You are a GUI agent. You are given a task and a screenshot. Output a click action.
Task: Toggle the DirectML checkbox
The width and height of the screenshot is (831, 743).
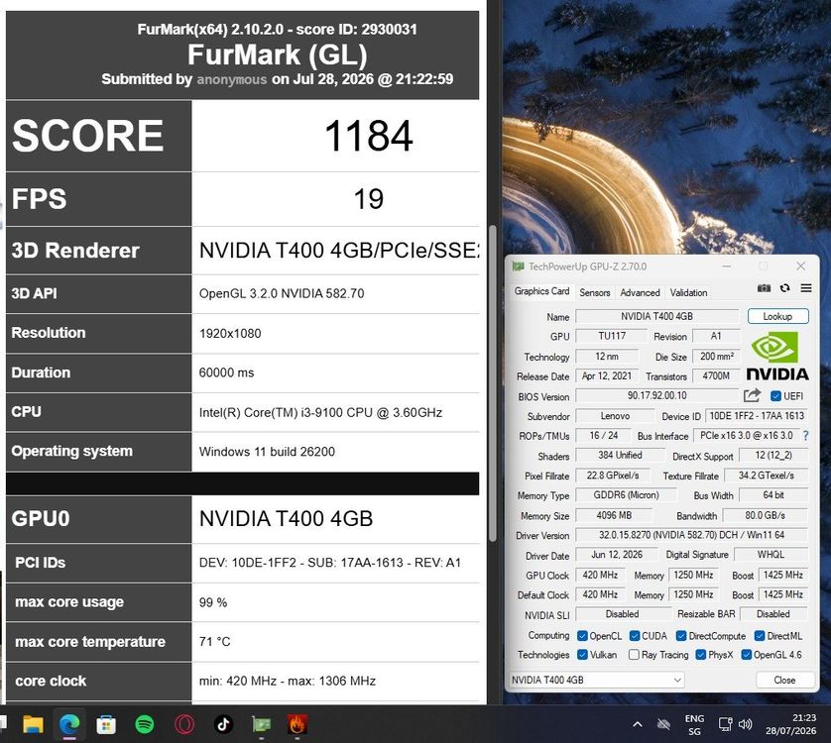point(760,635)
